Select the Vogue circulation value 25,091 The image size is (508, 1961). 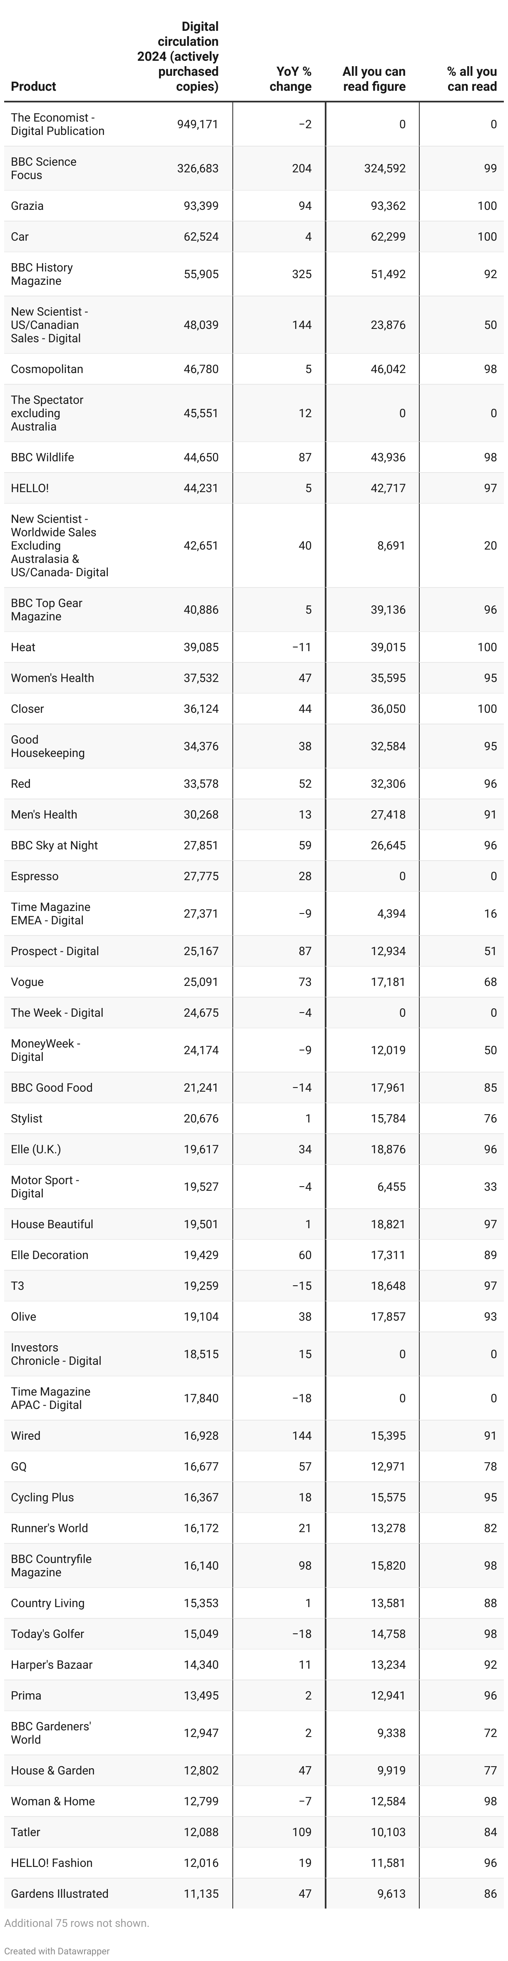(201, 982)
